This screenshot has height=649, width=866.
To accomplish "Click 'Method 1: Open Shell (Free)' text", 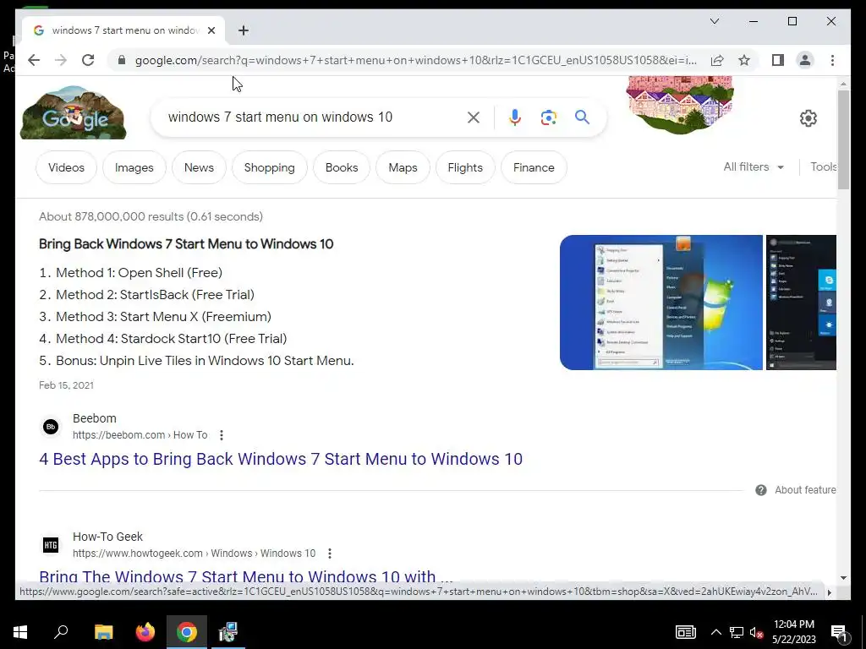I will tap(140, 273).
